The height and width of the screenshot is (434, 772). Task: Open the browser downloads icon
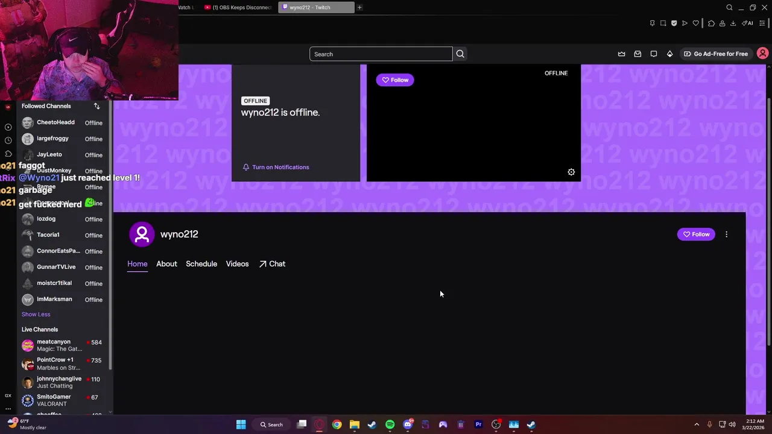click(733, 24)
